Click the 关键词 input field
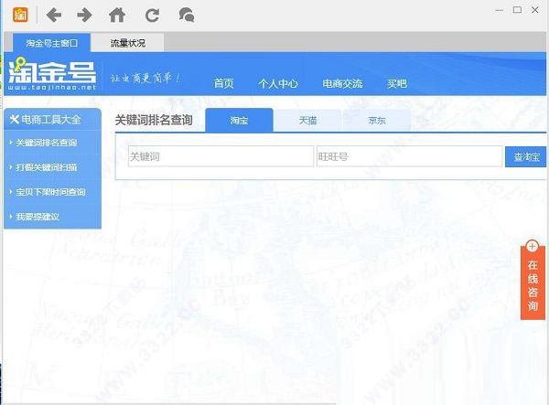 point(221,156)
